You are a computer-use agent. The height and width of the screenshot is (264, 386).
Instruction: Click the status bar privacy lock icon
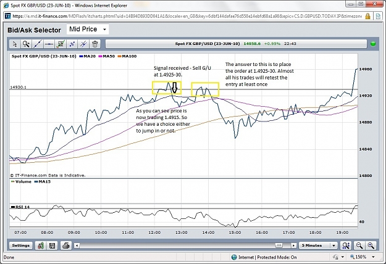[335, 257]
